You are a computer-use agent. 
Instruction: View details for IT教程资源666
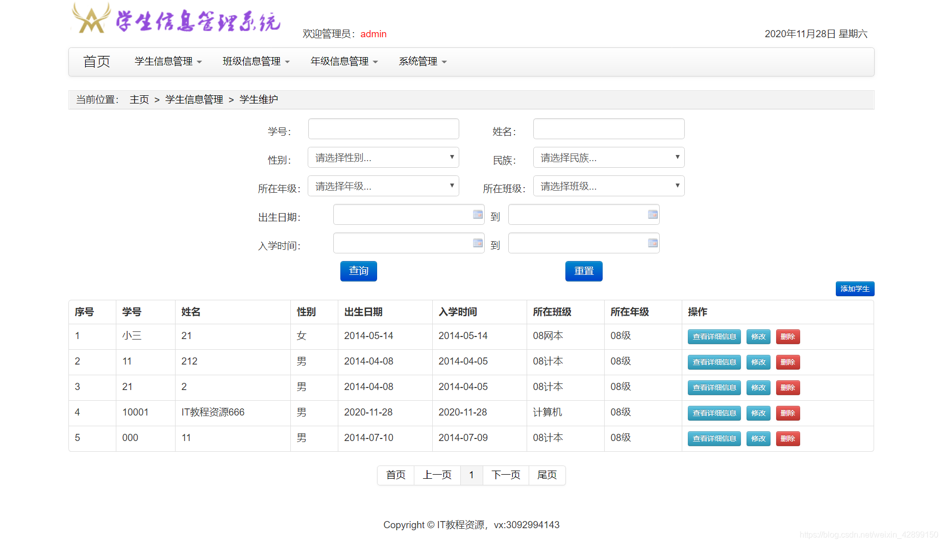pos(714,413)
